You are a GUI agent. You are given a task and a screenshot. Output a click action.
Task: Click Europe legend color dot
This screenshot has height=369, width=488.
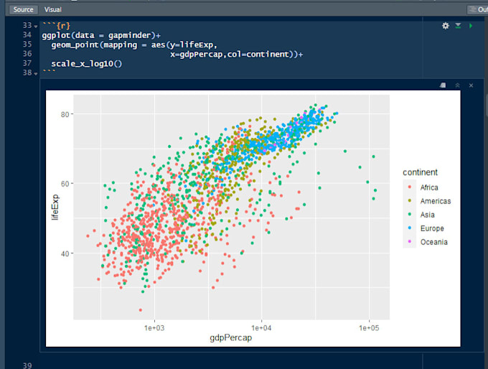(x=410, y=228)
